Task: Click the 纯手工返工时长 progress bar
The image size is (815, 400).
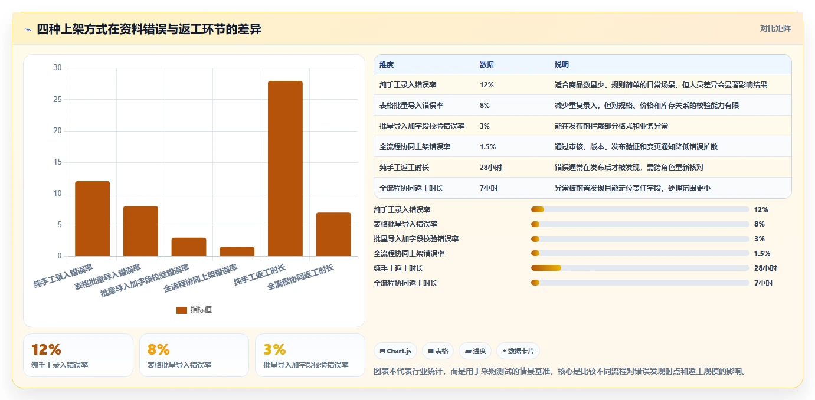Action: (x=640, y=268)
